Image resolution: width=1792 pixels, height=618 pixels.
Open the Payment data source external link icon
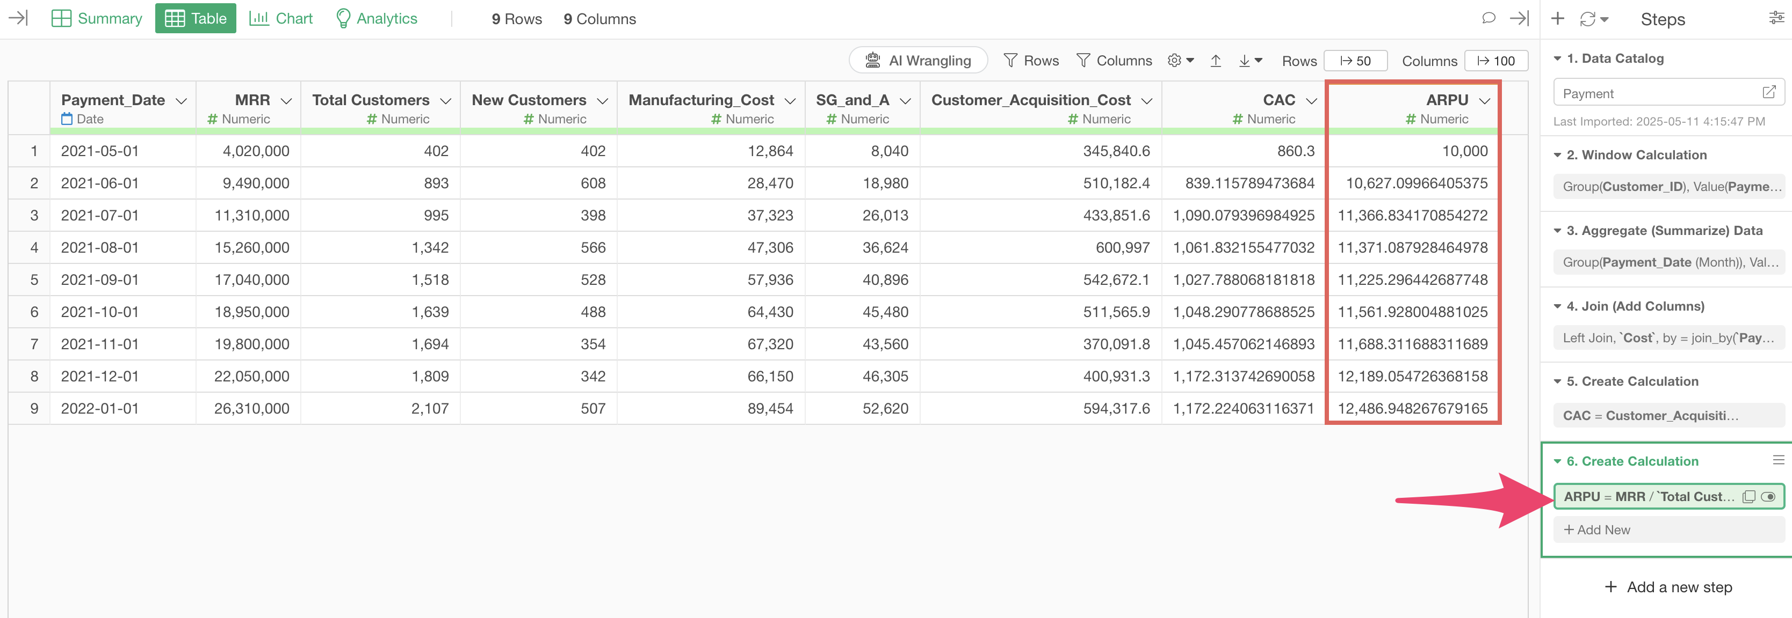pyautogui.click(x=1768, y=92)
